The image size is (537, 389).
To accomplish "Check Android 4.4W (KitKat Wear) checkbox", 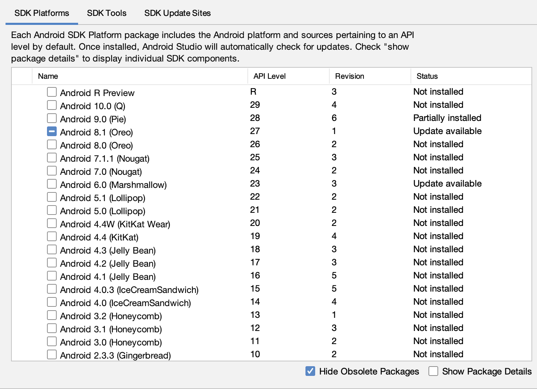I will (x=52, y=223).
